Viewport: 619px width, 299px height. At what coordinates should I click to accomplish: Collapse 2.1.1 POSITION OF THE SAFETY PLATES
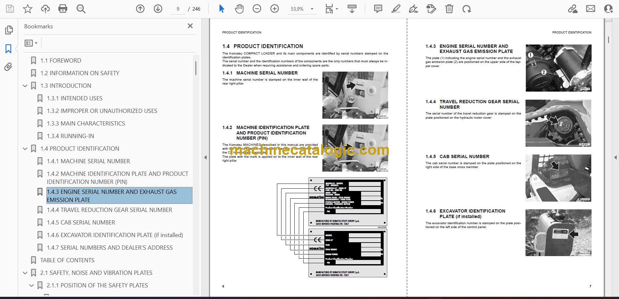pyautogui.click(x=32, y=285)
